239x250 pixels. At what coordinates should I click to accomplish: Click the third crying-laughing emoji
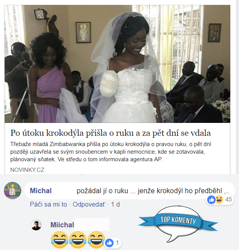96,240
